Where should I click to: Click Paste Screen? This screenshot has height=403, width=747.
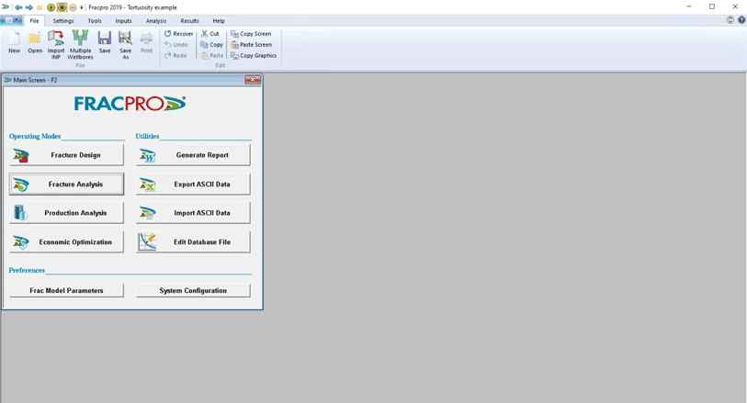tap(251, 45)
